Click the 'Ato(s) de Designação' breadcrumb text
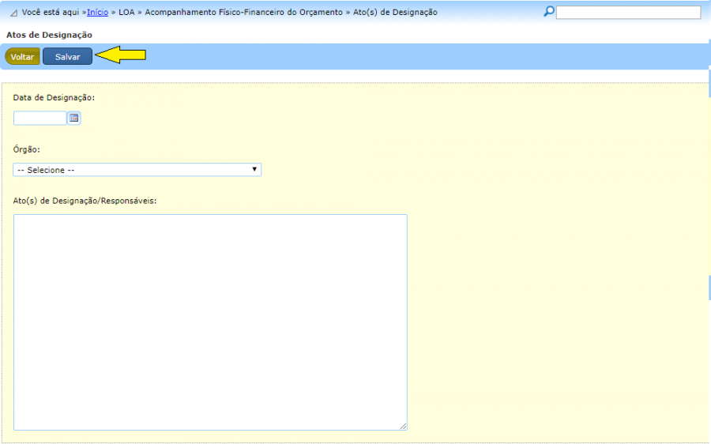Viewport: 711px width, 444px height. [395, 12]
